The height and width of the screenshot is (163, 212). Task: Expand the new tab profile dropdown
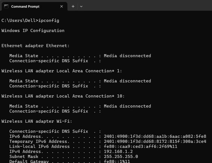click(81, 6)
